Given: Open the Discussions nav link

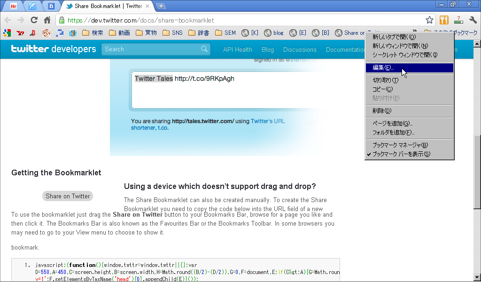Looking at the screenshot, I should (300, 49).
